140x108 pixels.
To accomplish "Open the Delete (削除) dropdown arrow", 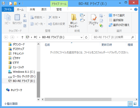I will (x=59, y=17).
